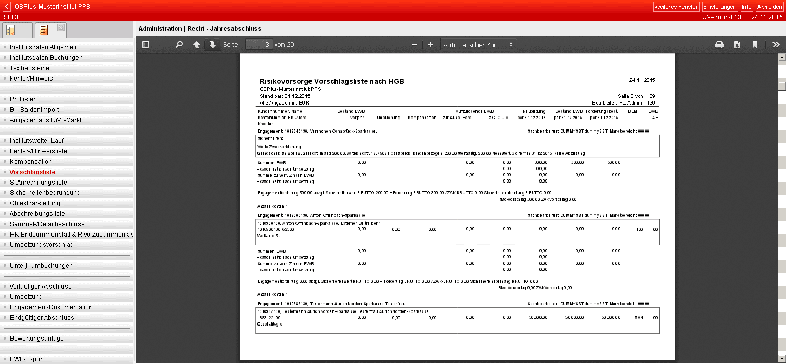Viewport: 786px width, 364px height.
Task: Select the second document tab icon
Action: click(44, 30)
